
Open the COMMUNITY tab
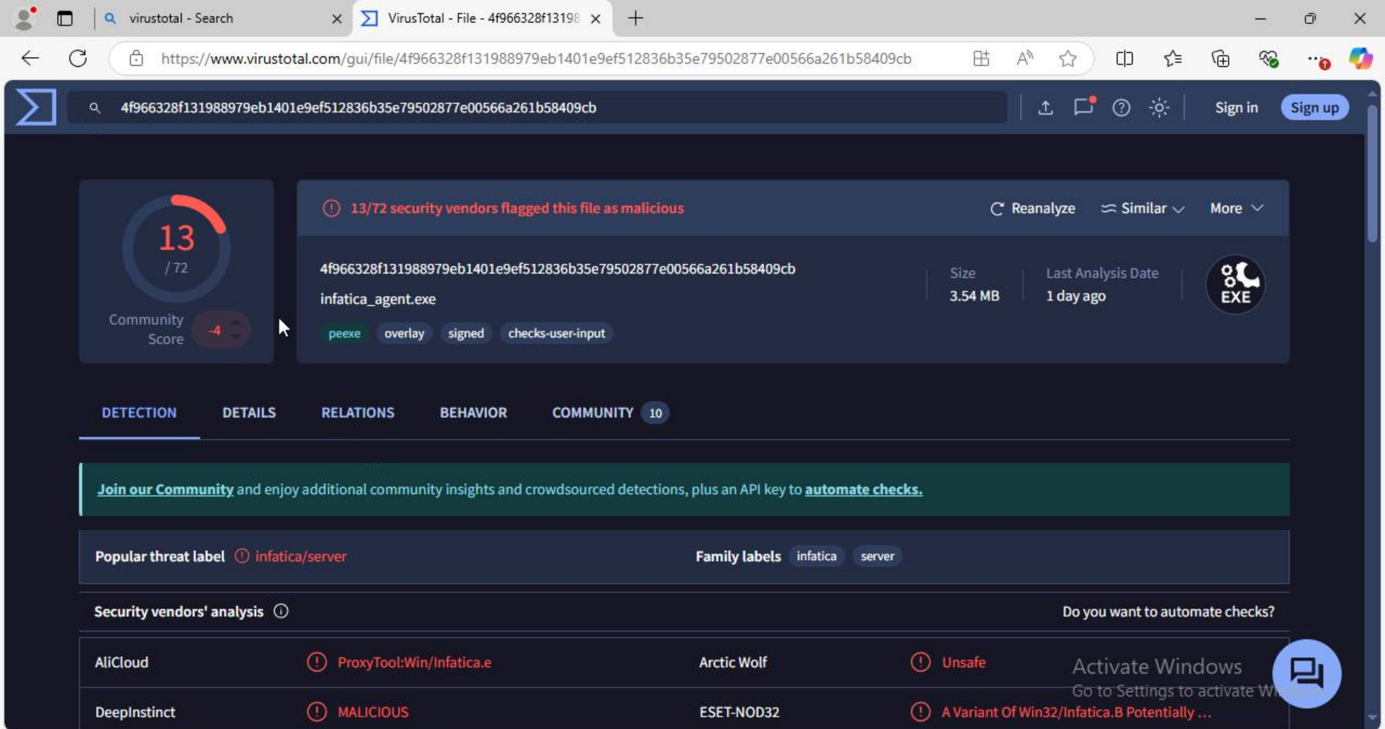point(610,412)
